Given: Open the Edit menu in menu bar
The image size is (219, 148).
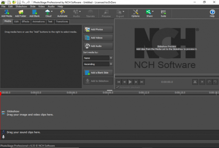Looking at the screenshot, I should click(x=10, y=6).
